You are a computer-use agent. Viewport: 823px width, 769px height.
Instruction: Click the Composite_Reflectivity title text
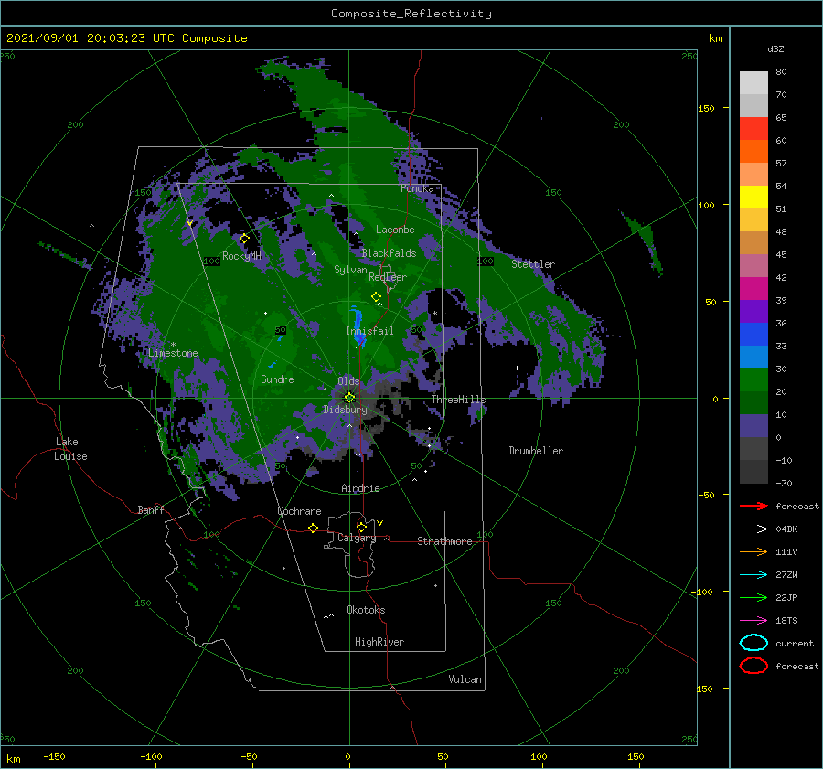click(411, 14)
